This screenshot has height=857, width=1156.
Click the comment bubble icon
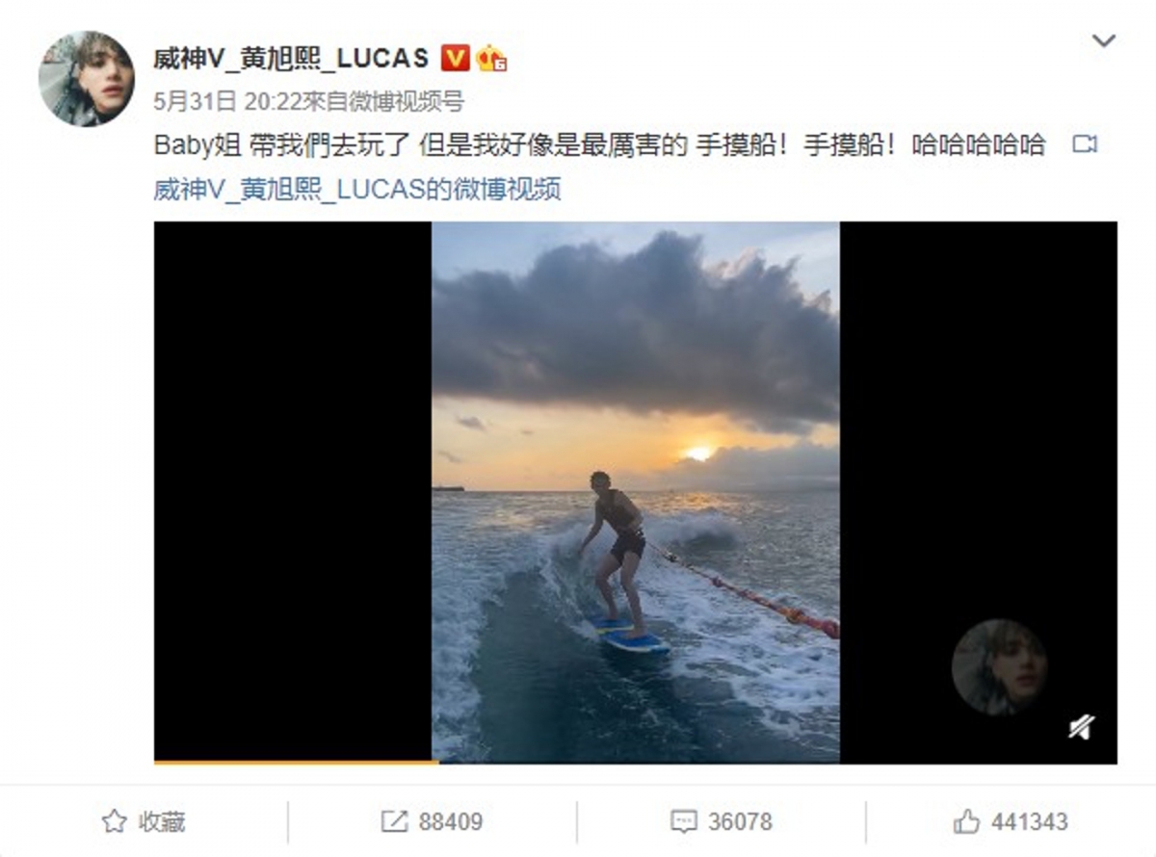[x=683, y=821]
